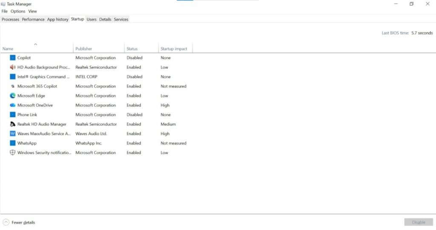Image resolution: width=436 pixels, height=230 pixels.
Task: Click the Microsoft 365 Copilot icon
Action: coord(12,86)
